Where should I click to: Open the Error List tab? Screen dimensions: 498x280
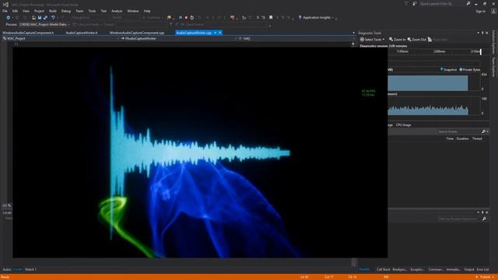[482, 270]
